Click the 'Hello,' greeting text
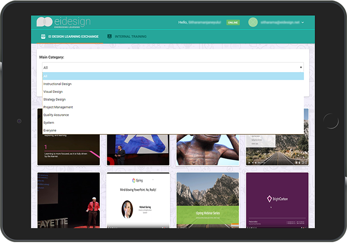 point(183,22)
